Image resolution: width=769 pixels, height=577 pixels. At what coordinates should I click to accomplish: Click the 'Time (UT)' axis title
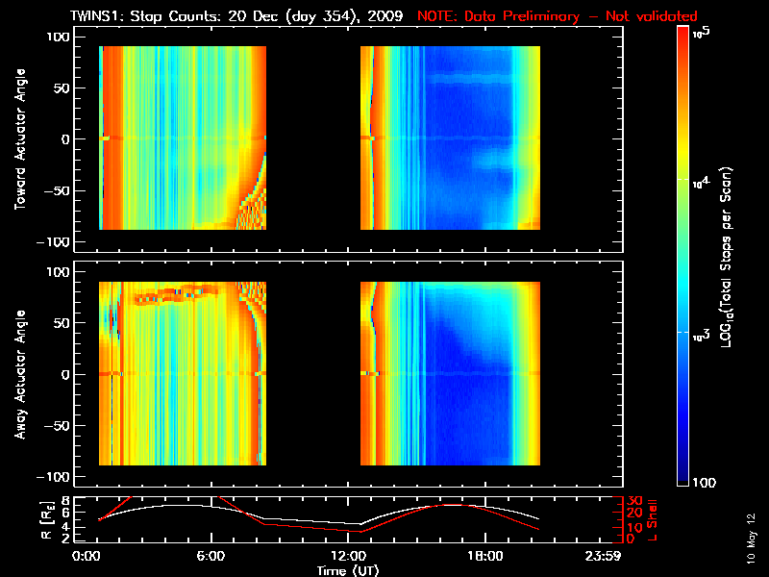tap(348, 570)
